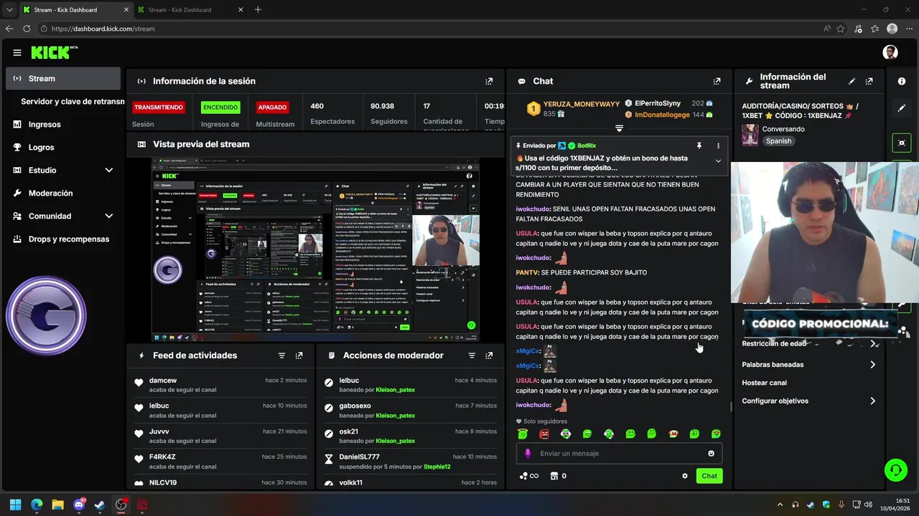Filter the Feed de actividades list

click(281, 355)
